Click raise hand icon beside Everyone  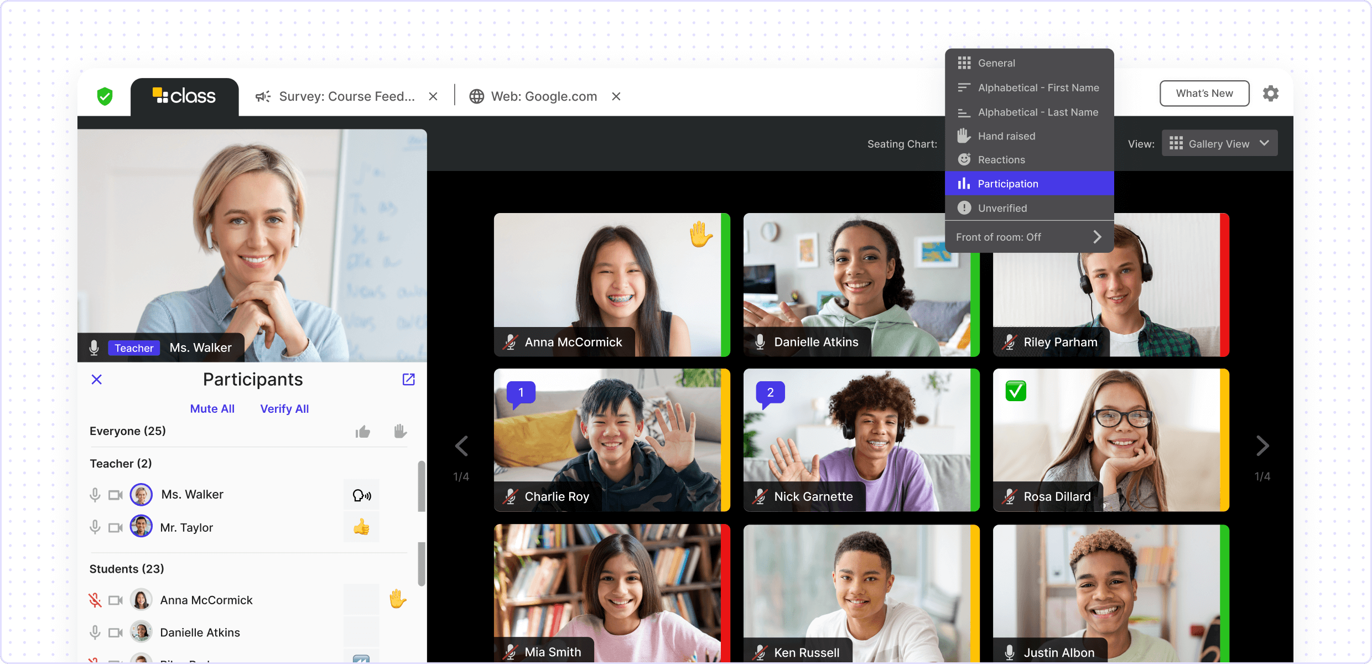(x=400, y=431)
